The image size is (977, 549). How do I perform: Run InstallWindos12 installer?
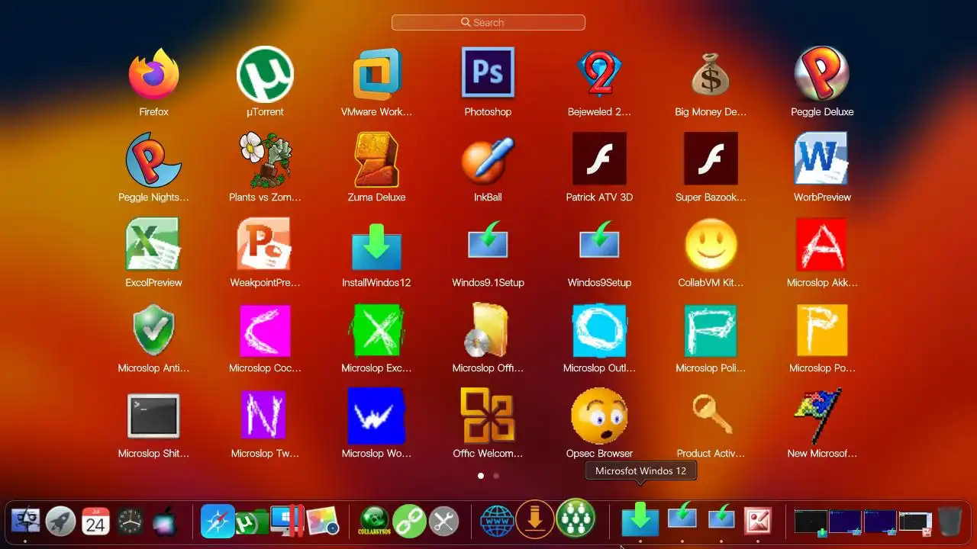pyautogui.click(x=376, y=249)
